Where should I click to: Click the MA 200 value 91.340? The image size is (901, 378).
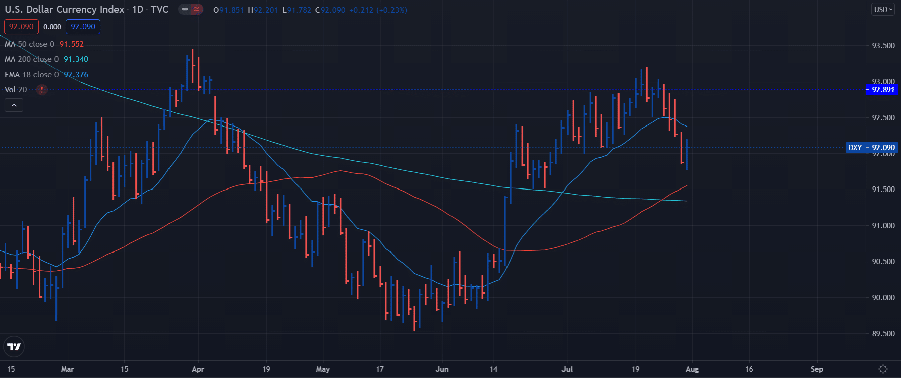click(x=76, y=59)
